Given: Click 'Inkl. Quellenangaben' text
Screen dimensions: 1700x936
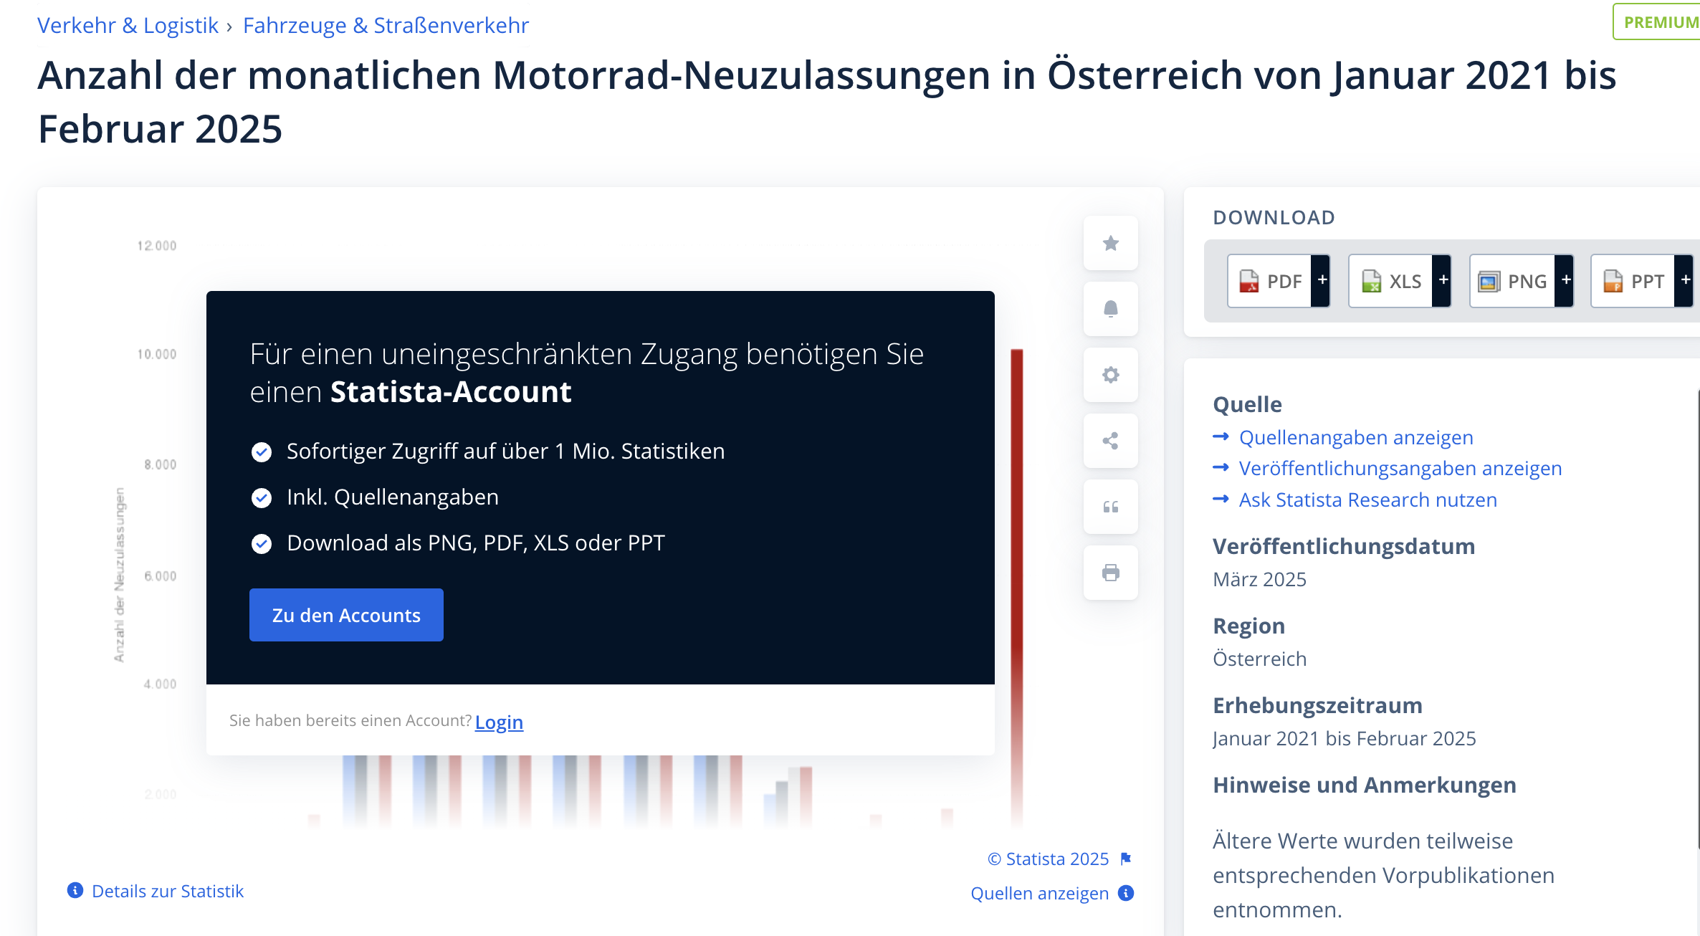Looking at the screenshot, I should 393,497.
